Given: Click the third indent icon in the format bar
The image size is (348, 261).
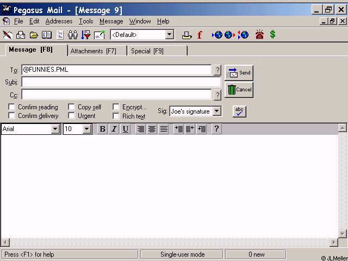Looking at the screenshot, I should tap(202, 129).
